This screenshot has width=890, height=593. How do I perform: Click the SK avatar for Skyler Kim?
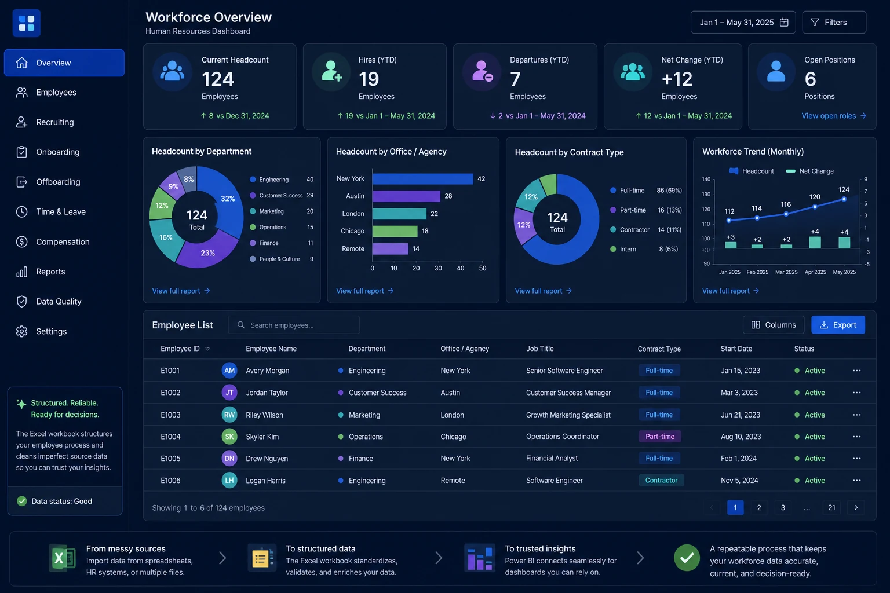click(x=229, y=437)
